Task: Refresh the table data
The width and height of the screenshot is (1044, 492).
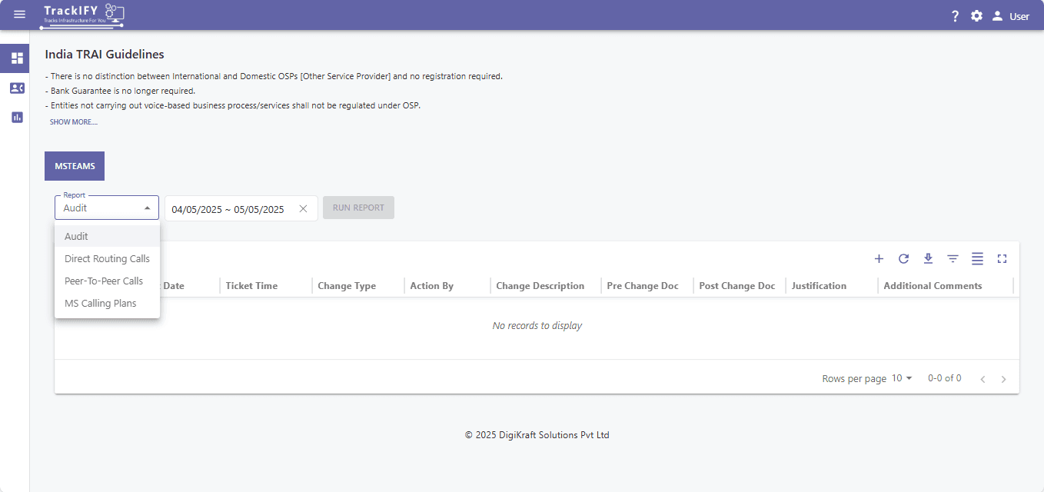Action: pyautogui.click(x=903, y=259)
